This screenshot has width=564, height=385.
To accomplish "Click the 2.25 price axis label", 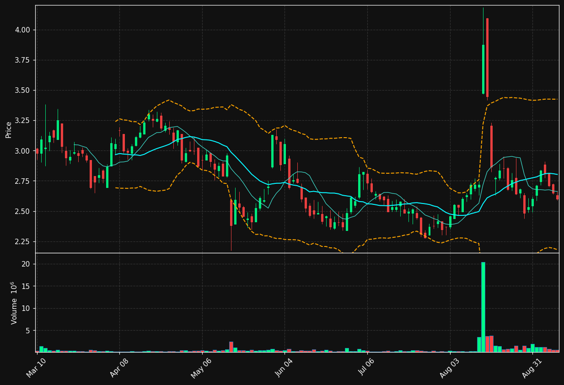I will click(22, 241).
